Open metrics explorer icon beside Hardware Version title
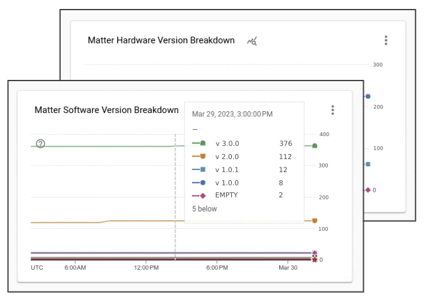This screenshot has height=301, width=424. [x=252, y=41]
